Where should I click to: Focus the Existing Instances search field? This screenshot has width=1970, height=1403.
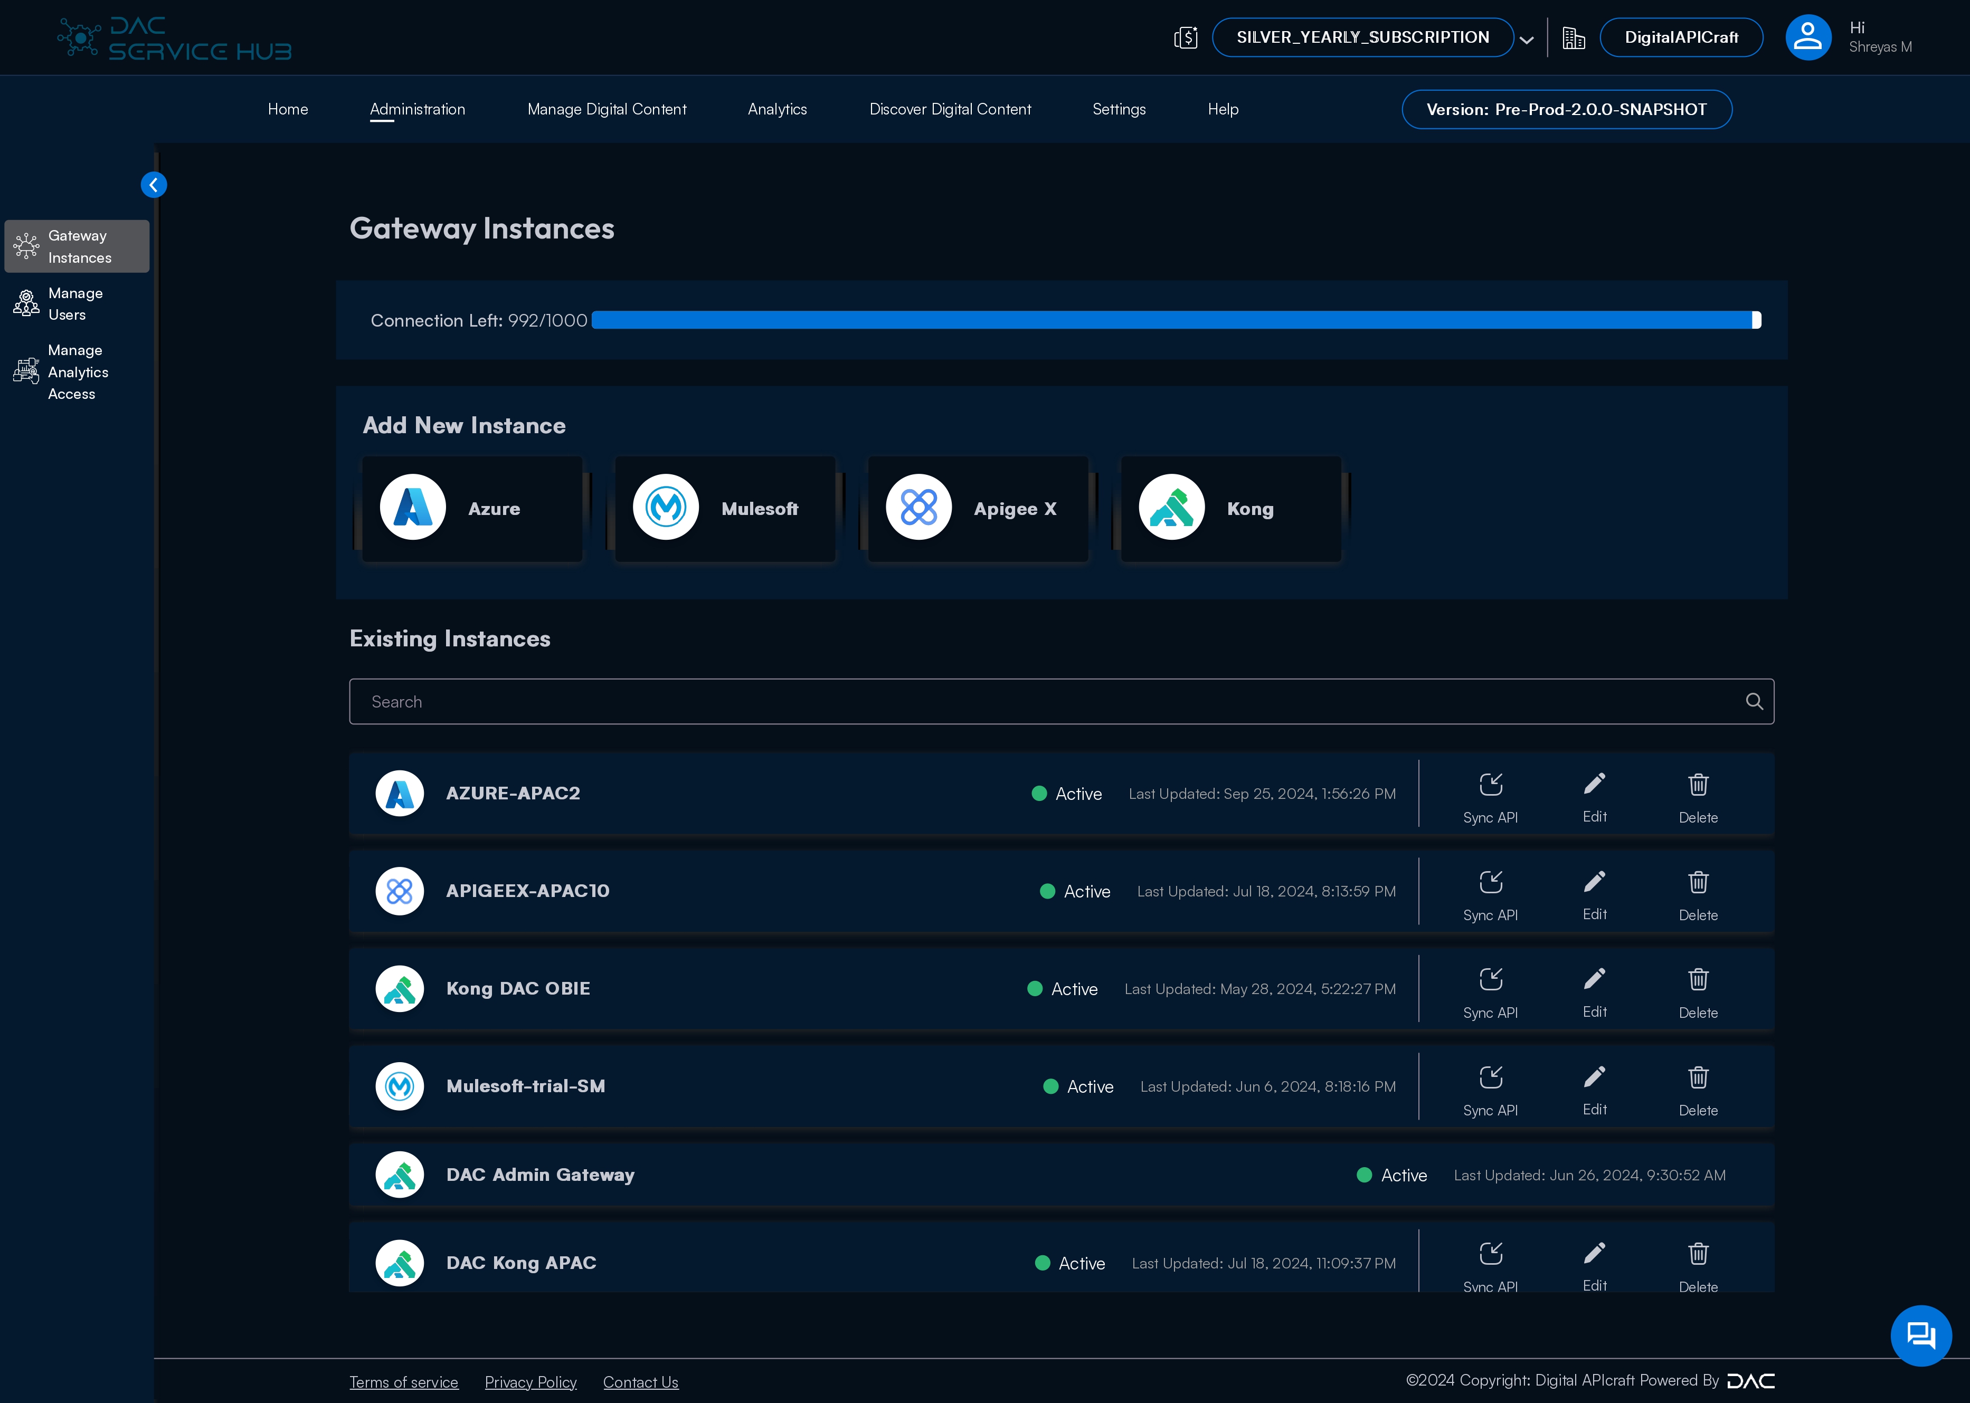coord(1061,702)
